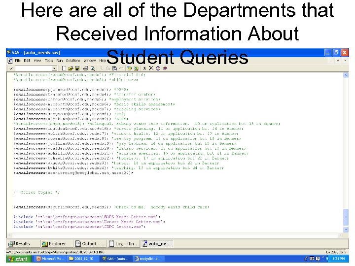Click the Cut scissors toolbar icon

pos(101,68)
